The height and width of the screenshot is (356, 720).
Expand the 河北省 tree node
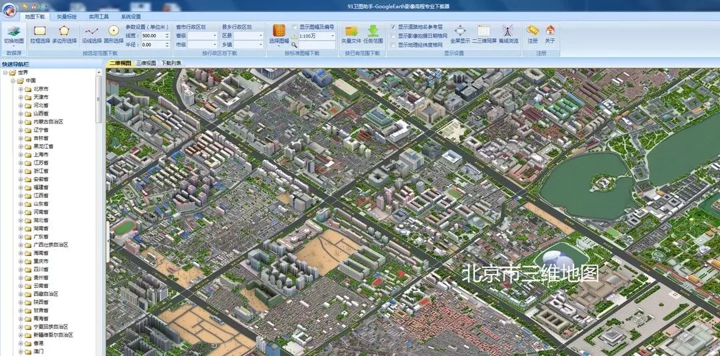pos(21,105)
